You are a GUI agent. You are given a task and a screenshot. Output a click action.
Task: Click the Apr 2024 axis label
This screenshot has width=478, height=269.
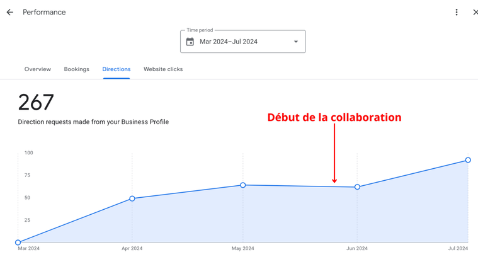pos(132,249)
